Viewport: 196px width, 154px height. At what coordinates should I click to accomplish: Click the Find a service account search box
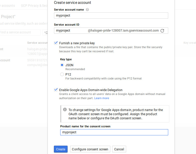(x=20, y=32)
